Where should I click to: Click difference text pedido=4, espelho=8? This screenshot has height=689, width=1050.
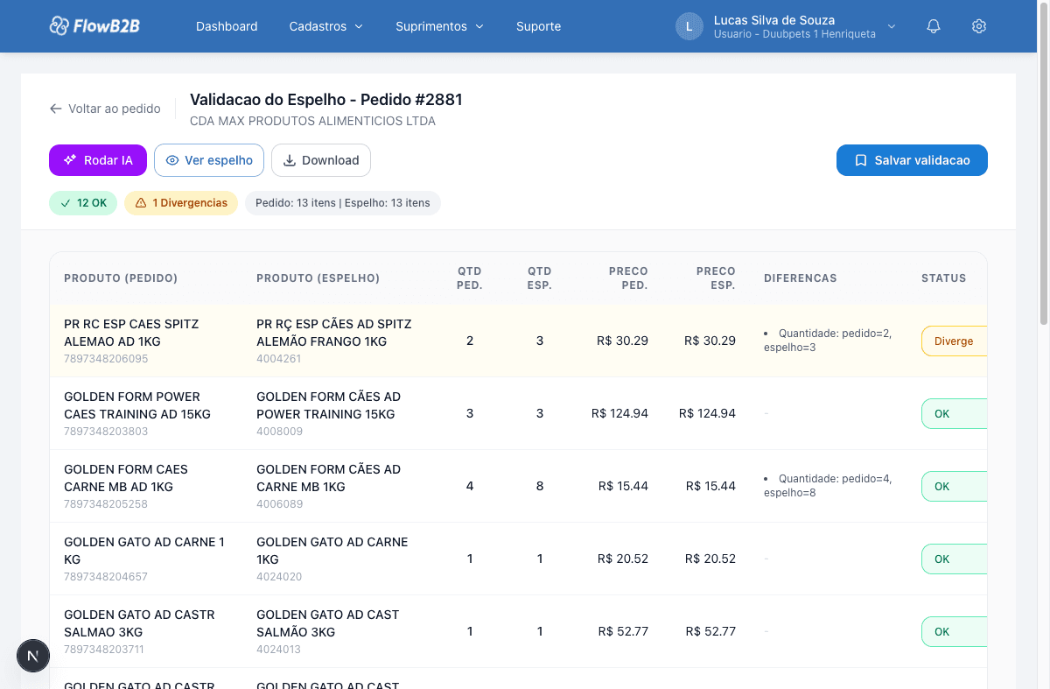[x=828, y=486]
